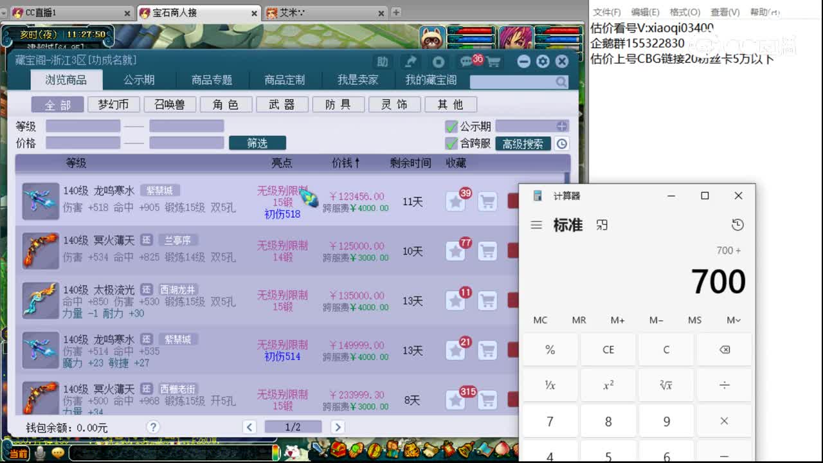Screen dimensions: 823x463
Task: Click the minimum 等级 input field
Action: (83, 126)
